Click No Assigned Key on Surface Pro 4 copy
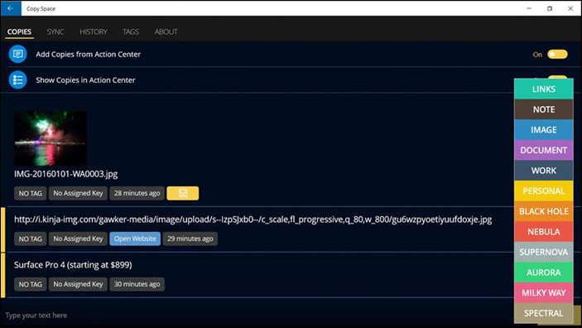The width and height of the screenshot is (582, 328). 78,284
